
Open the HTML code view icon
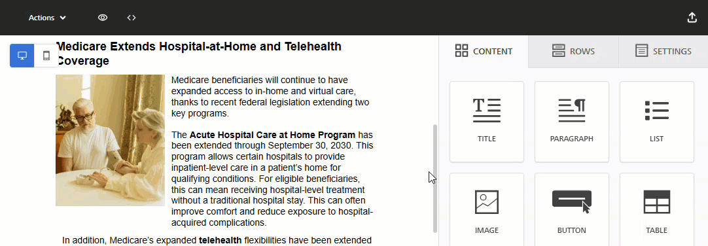[x=132, y=18]
